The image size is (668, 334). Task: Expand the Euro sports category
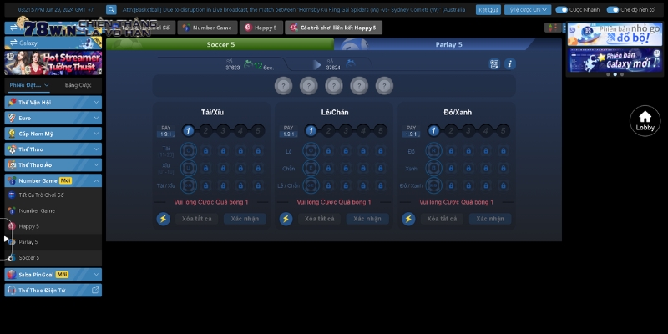(53, 118)
